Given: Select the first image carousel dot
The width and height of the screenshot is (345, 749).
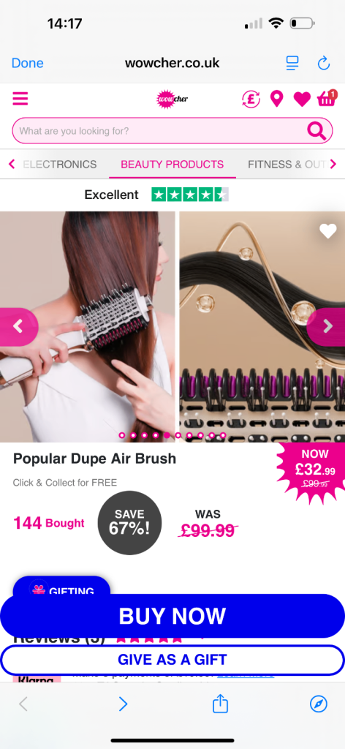Looking at the screenshot, I should point(121,435).
